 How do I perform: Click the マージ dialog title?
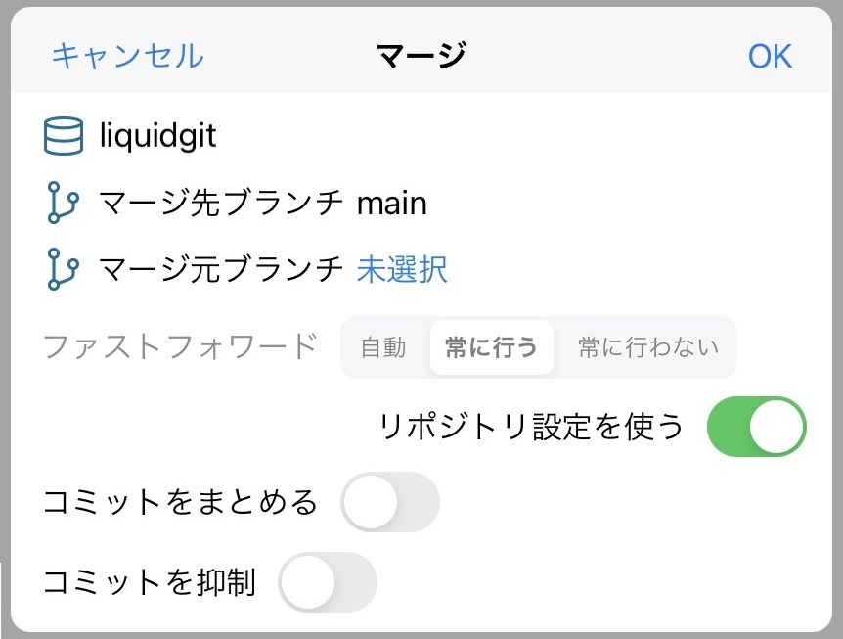click(421, 56)
